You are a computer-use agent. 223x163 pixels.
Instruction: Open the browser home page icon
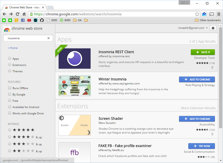24,14
